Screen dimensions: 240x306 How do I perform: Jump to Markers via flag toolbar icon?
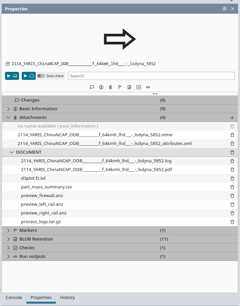(x=120, y=87)
